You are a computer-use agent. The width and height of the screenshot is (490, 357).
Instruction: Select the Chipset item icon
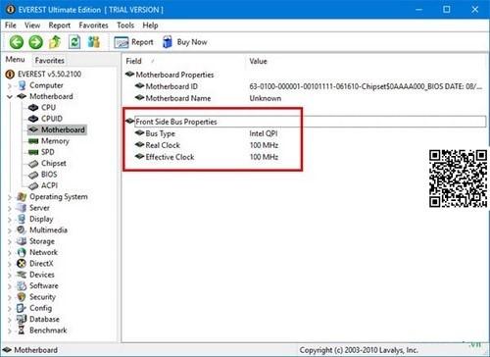pyautogui.click(x=33, y=164)
